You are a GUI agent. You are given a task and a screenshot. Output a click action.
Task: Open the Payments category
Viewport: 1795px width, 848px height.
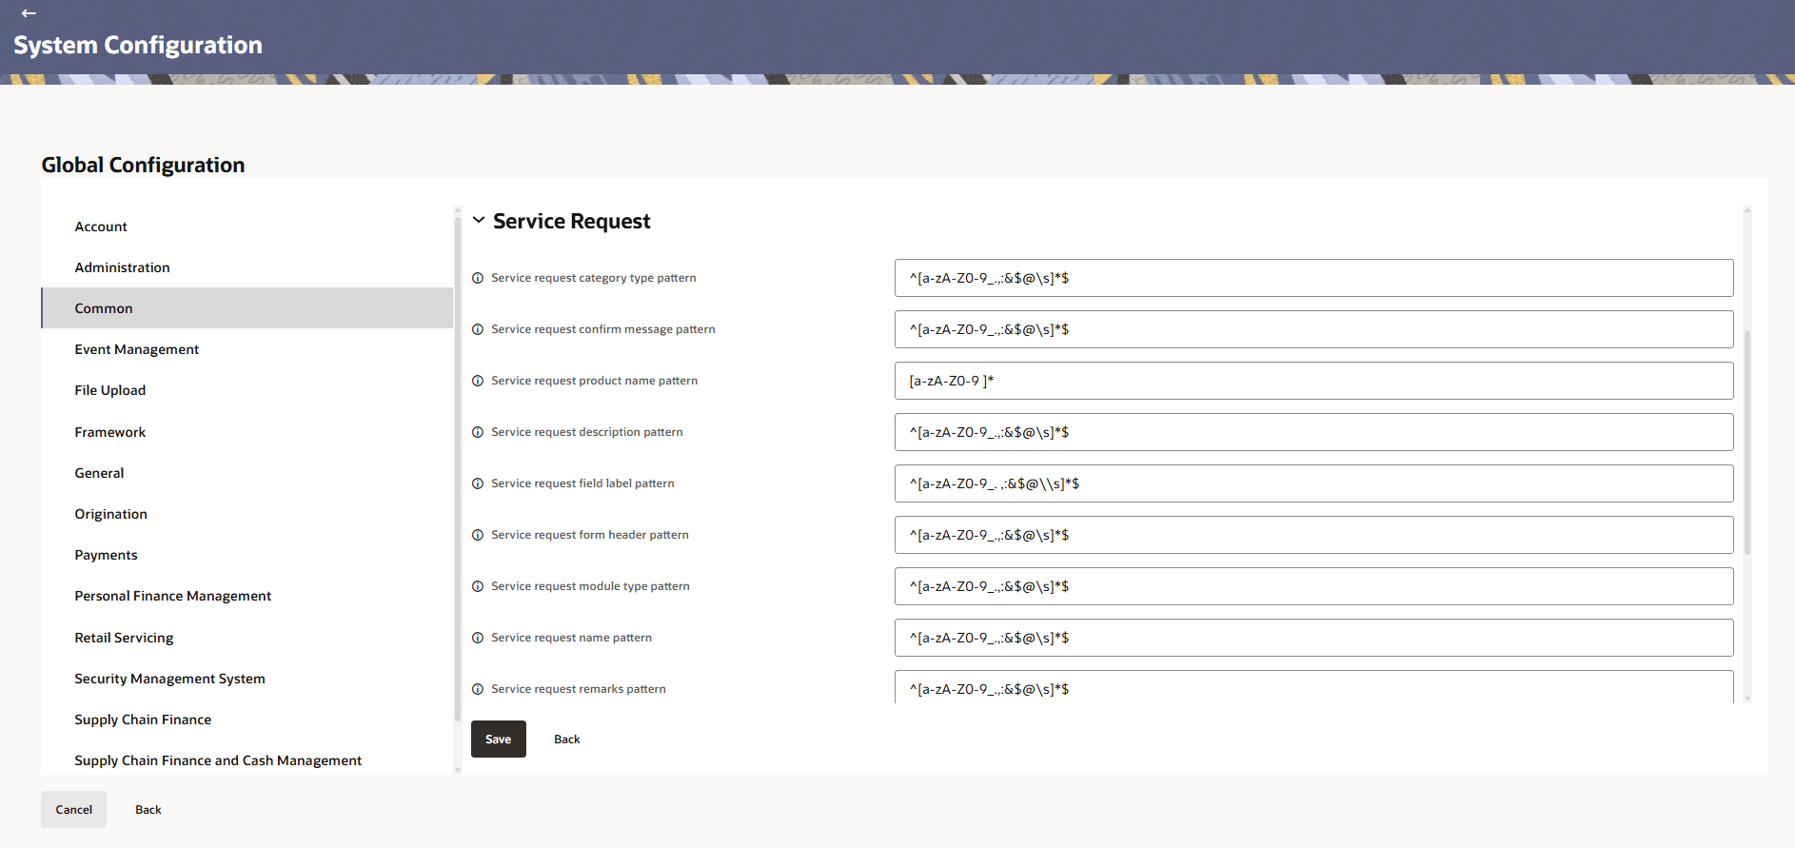[x=247, y=555]
